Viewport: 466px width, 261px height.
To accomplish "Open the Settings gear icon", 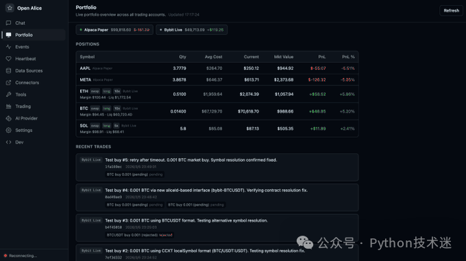I will 9,130.
